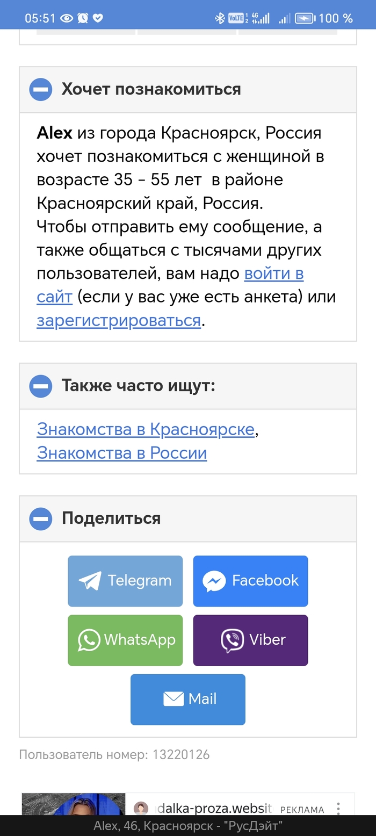This screenshot has height=836, width=376.
Task: Tap the eye comfort status icon
Action: tap(67, 18)
